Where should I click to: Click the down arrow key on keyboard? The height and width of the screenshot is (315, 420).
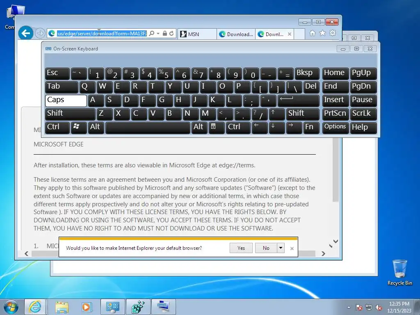[277, 128]
